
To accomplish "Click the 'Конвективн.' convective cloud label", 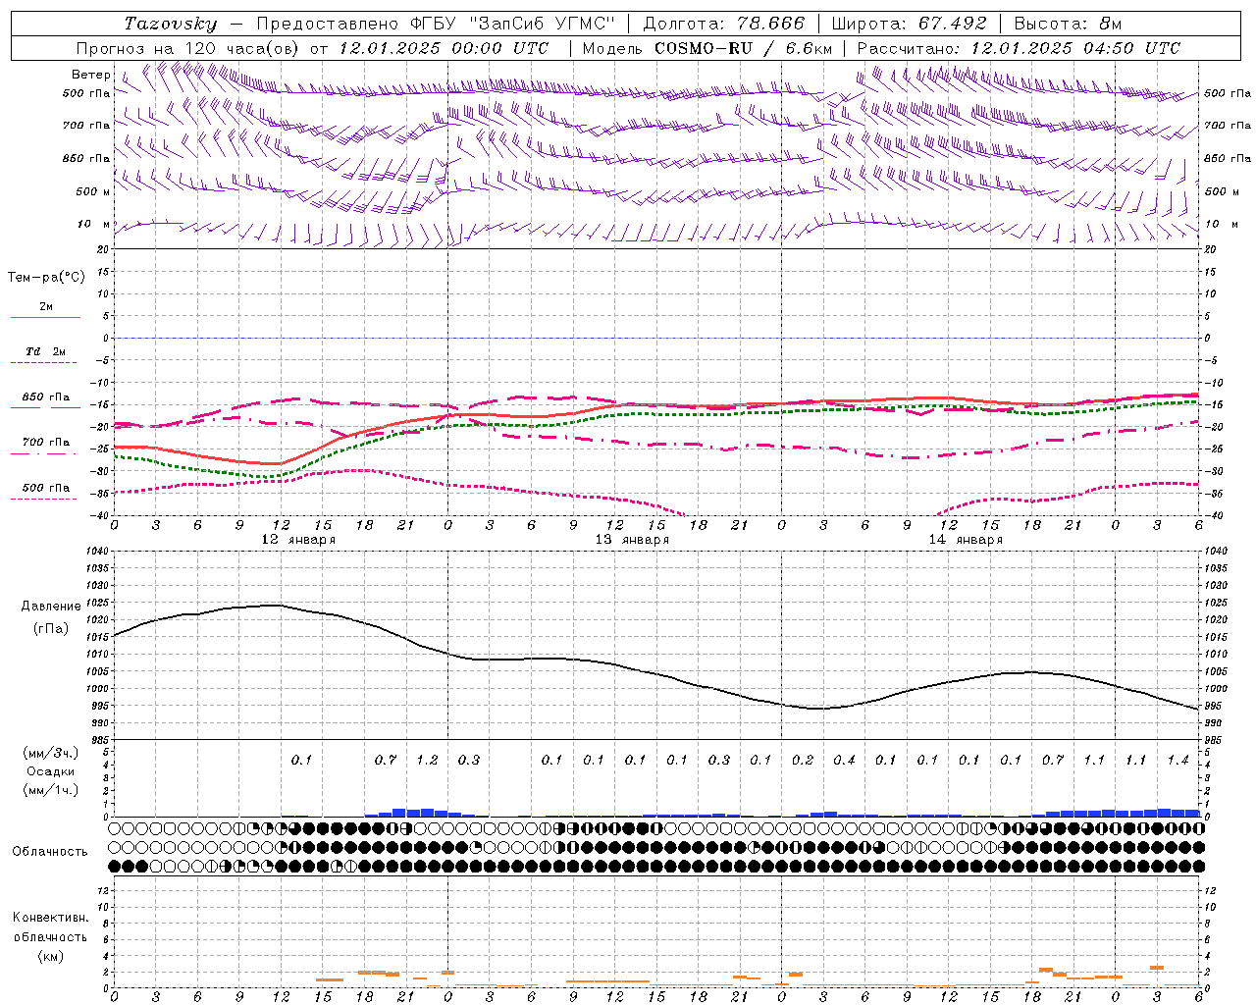I will pyautogui.click(x=50, y=918).
